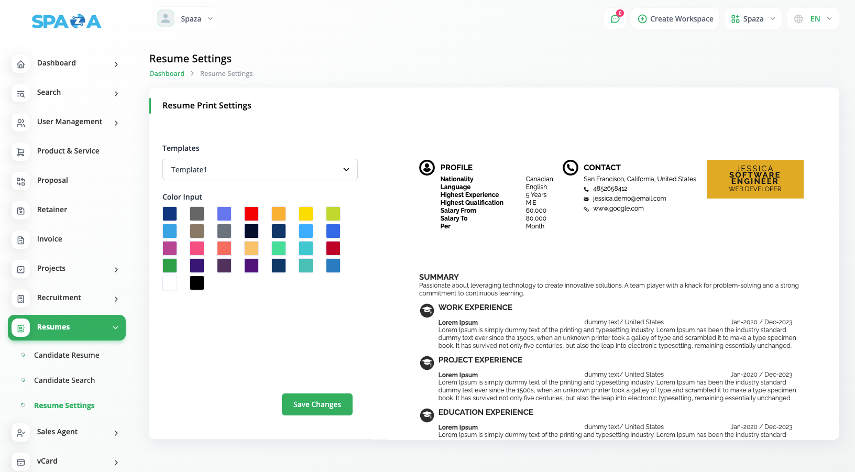The image size is (855, 472).
Task: Open the Templates dropdown showing Template1
Action: (260, 170)
